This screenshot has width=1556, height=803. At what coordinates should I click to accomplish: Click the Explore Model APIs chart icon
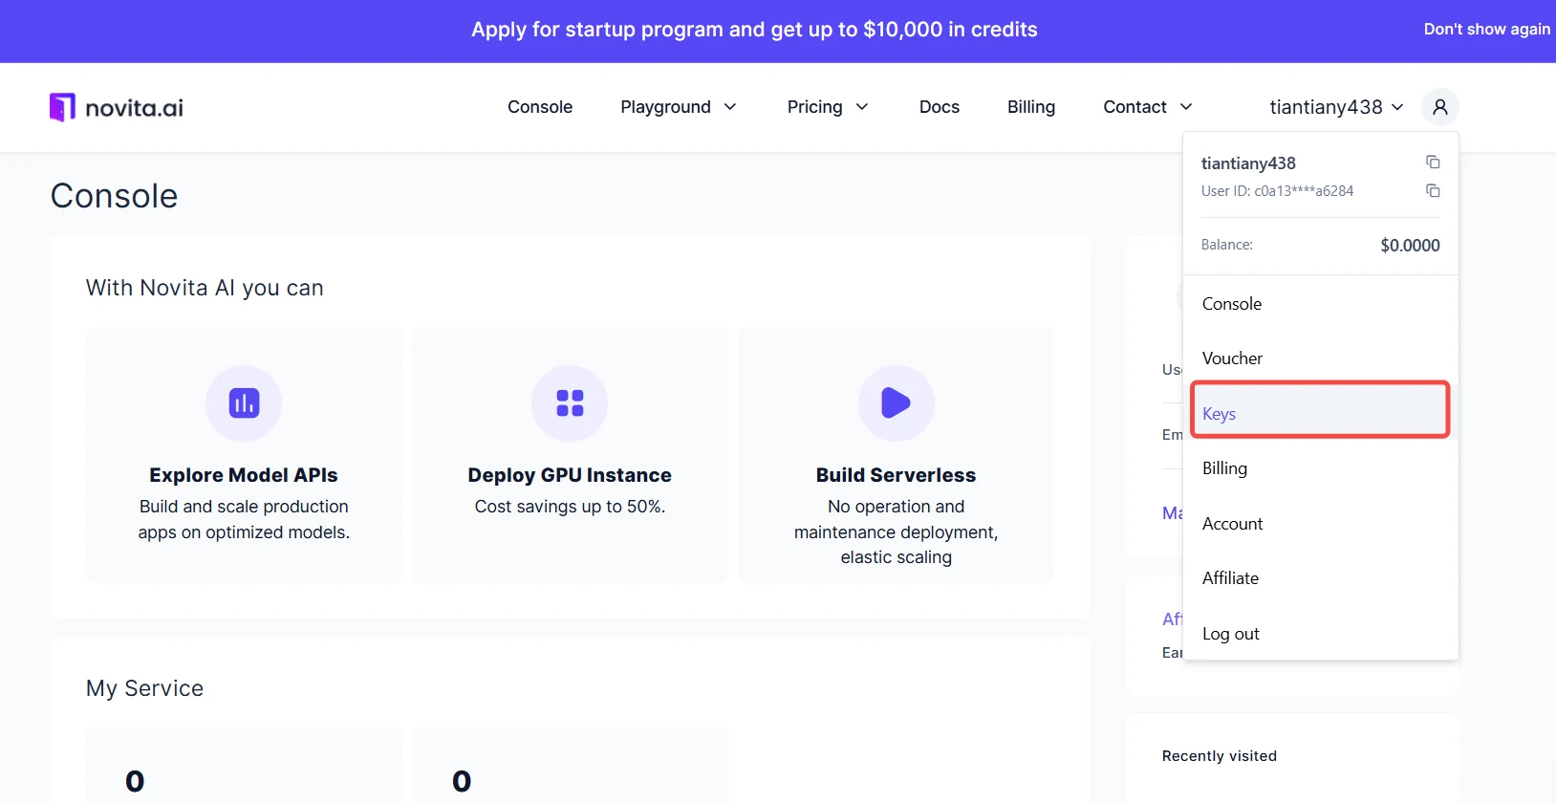coord(244,403)
